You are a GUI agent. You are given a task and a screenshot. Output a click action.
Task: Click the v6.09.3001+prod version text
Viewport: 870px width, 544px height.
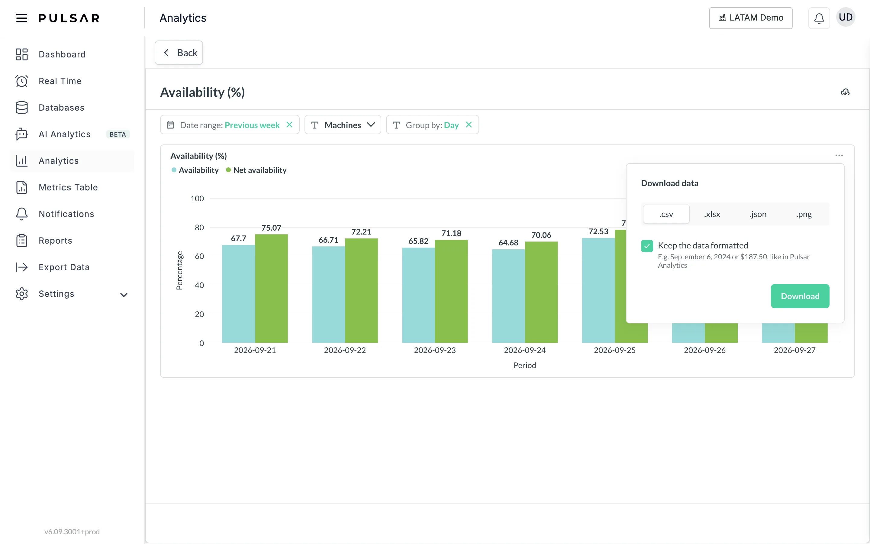click(x=72, y=531)
